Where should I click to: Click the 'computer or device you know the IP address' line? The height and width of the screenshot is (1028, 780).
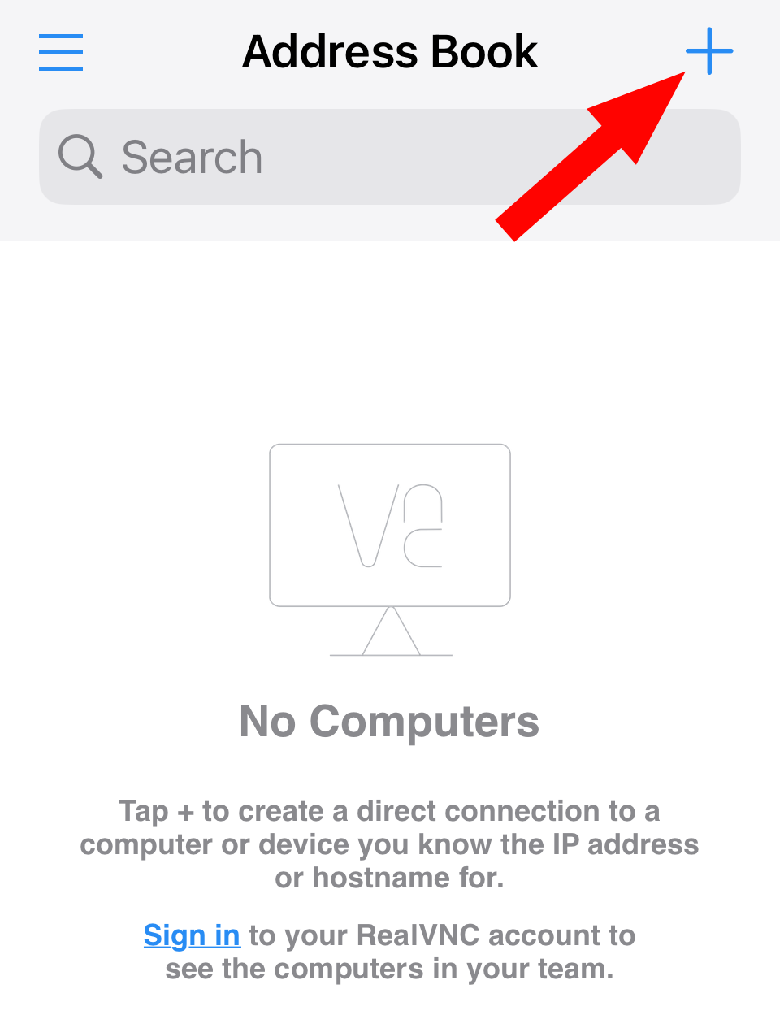389,844
